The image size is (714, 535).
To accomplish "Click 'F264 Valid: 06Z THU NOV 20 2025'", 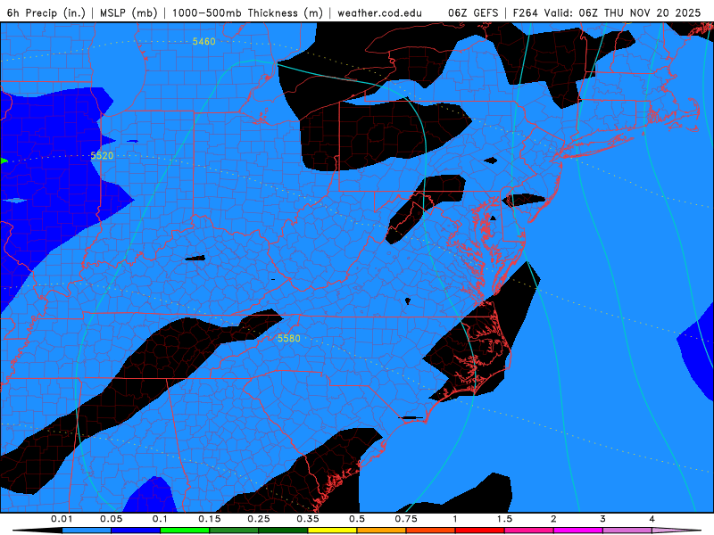I will [x=607, y=12].
